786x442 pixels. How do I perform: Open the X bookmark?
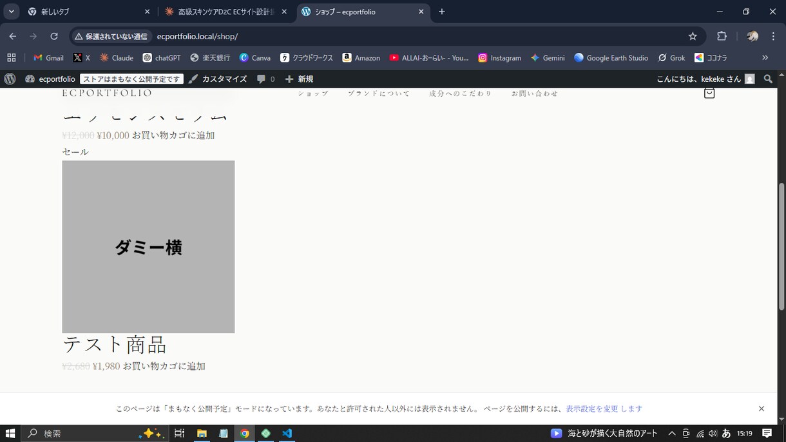point(81,57)
